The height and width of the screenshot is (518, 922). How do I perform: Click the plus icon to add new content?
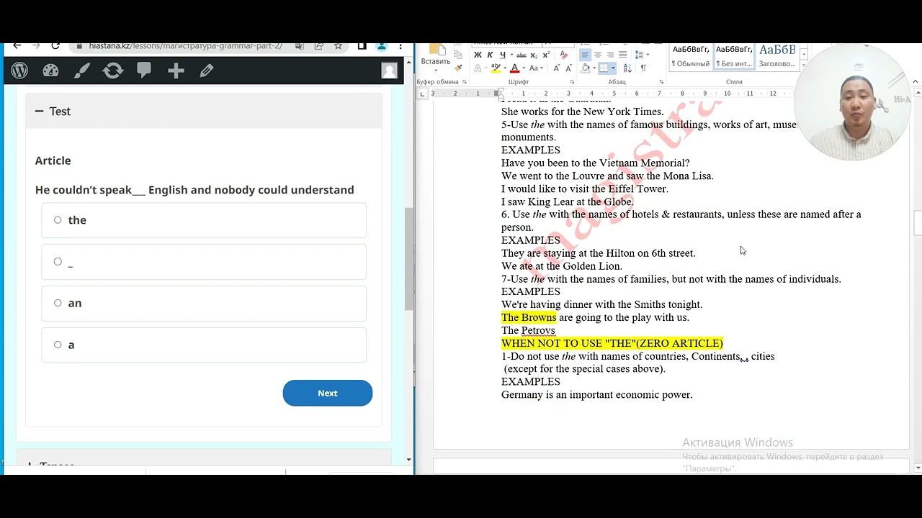click(x=176, y=71)
